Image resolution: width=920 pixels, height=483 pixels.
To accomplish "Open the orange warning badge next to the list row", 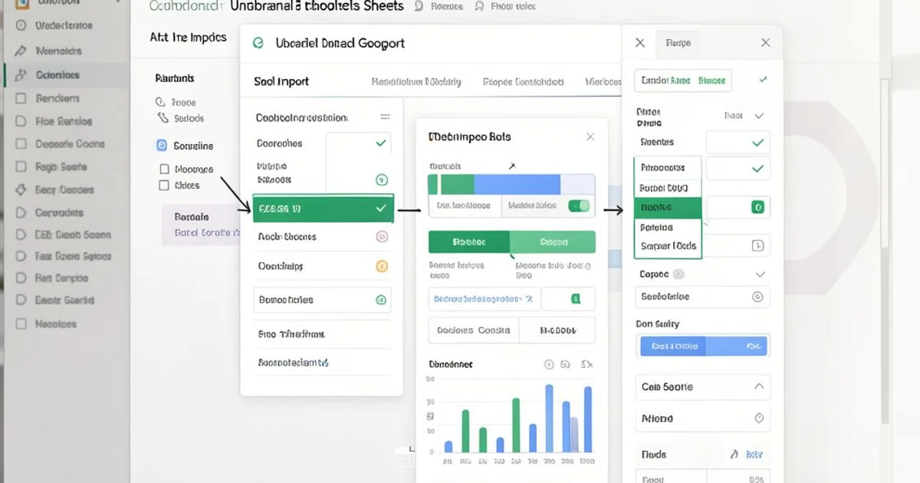I will (381, 268).
